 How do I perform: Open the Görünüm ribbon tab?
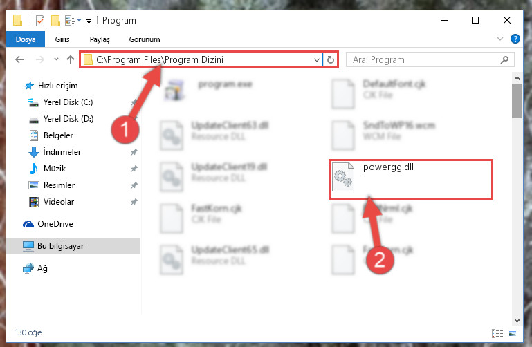click(145, 39)
